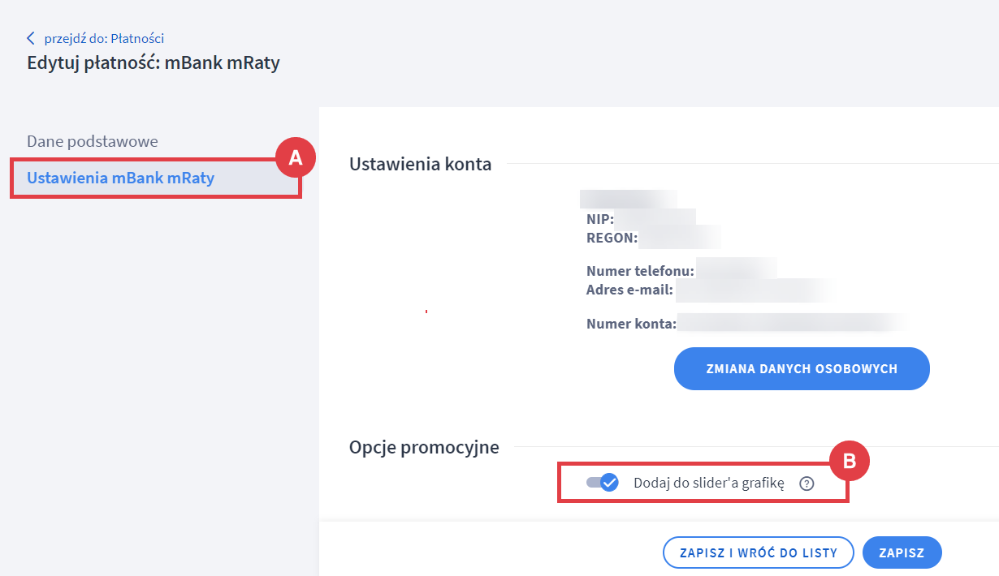The image size is (999, 576).
Task: Open the 'Ustawienia mBank mRaty' sidebar section
Action: coord(121,178)
